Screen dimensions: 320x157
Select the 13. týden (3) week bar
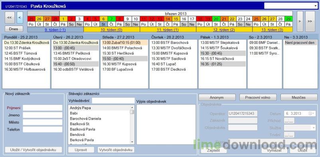(272, 30)
